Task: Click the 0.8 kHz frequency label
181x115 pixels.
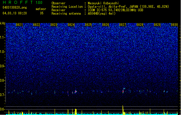Action: (x=2, y=80)
